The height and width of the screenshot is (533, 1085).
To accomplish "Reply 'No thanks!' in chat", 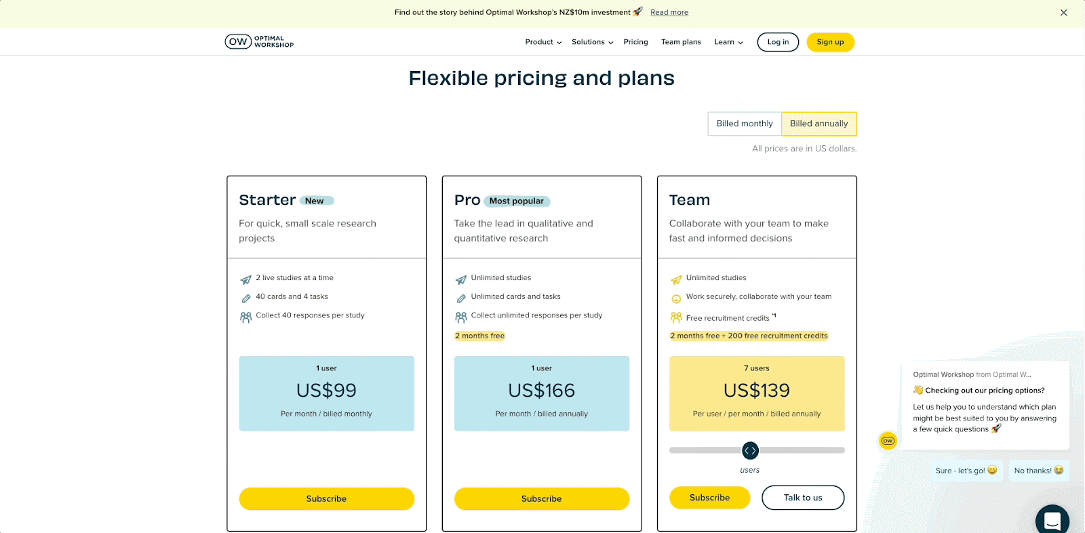I will [1038, 470].
